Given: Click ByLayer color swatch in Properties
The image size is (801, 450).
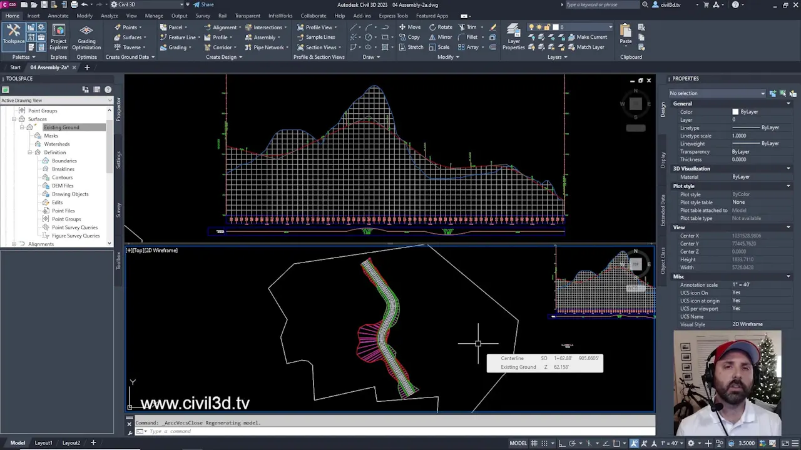Looking at the screenshot, I should point(735,112).
